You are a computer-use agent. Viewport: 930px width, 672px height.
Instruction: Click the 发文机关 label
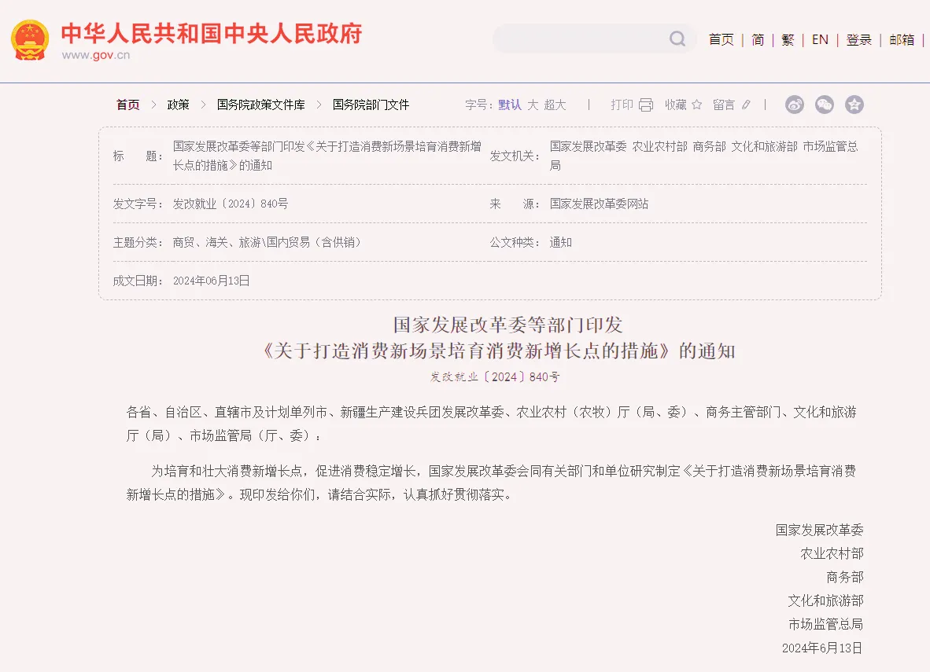pos(515,156)
